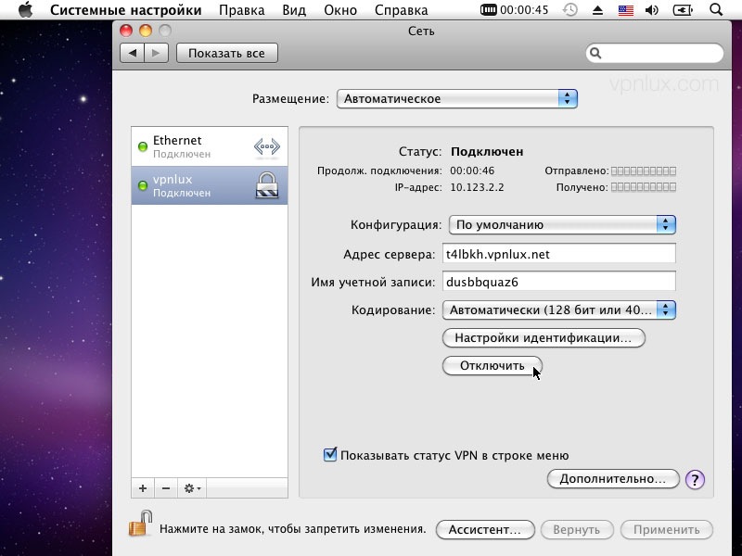Launch the Ассистент button
This screenshot has width=742, height=556.
[x=485, y=529]
